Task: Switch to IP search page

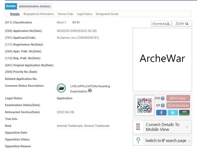Action: tap(162, 141)
